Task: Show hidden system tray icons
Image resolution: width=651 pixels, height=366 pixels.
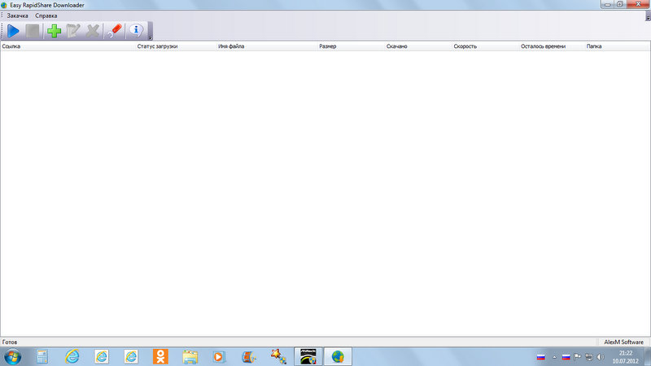Action: click(x=554, y=357)
